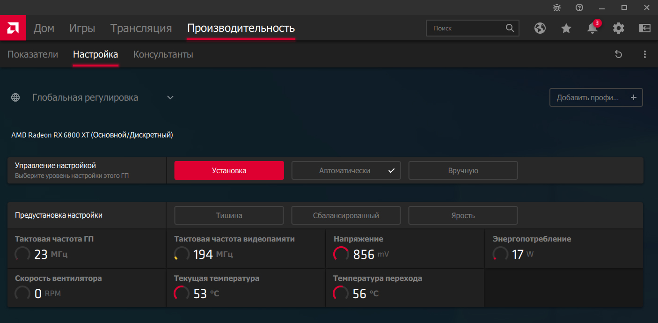The width and height of the screenshot is (658, 323).
Task: Click the 0 RPM fan speed value
Action: [48, 294]
